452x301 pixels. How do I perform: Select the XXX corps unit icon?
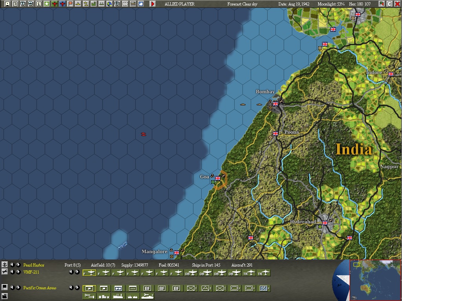coord(133,288)
